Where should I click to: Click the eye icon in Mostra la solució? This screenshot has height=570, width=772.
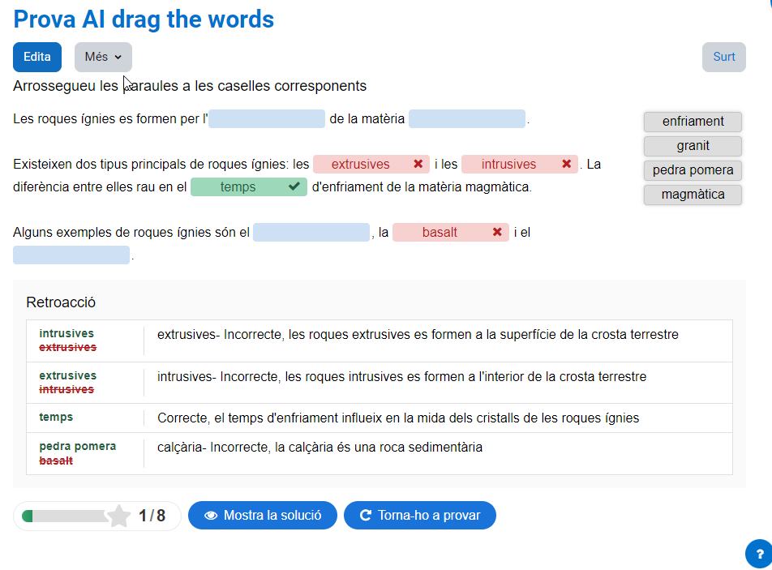(211, 516)
